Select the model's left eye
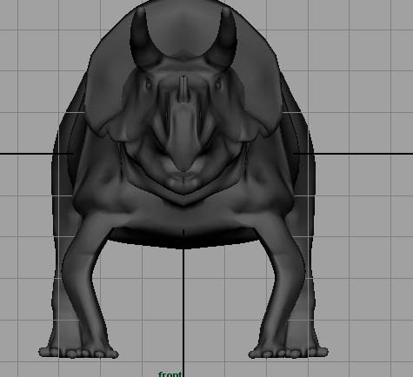This screenshot has height=377, width=413. pyautogui.click(x=149, y=84)
